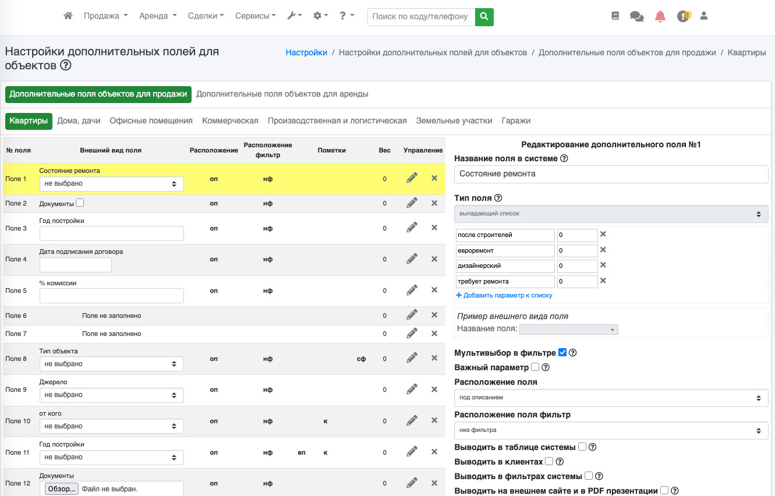Open the notifications bell icon
775x496 pixels.
660,16
